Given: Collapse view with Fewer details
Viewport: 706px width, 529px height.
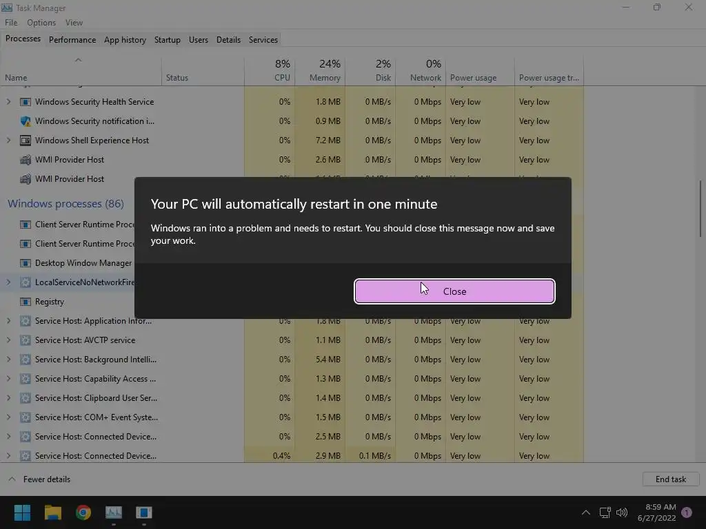Looking at the screenshot, I should click(39, 479).
